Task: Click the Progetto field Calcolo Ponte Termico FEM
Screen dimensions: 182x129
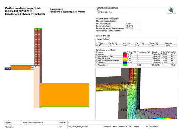Action: [x=32, y=123]
